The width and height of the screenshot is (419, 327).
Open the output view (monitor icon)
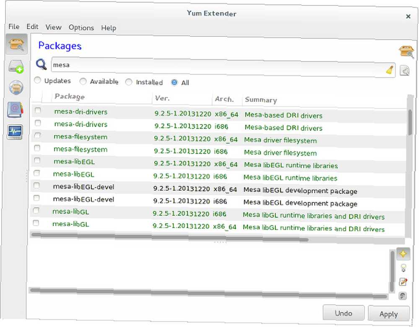(15, 132)
